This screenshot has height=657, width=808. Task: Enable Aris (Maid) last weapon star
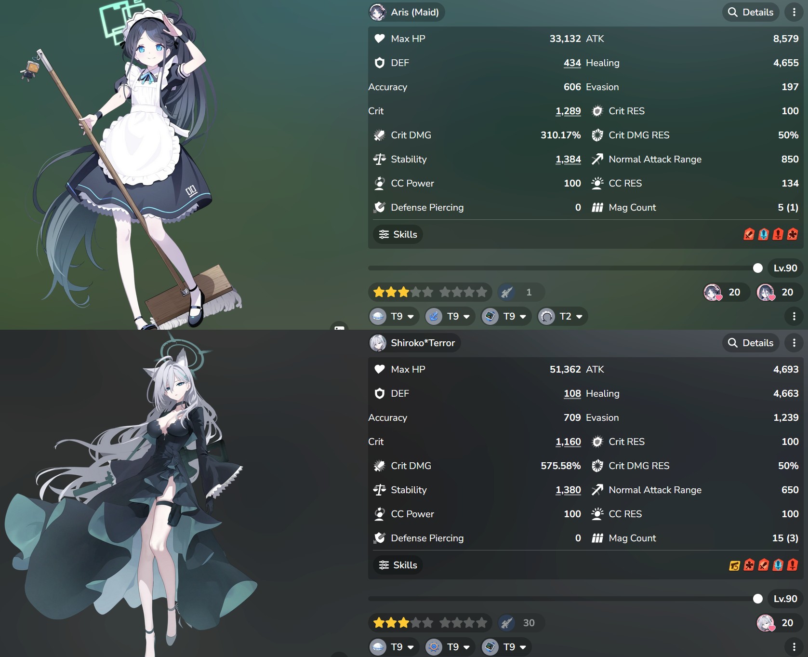(481, 292)
